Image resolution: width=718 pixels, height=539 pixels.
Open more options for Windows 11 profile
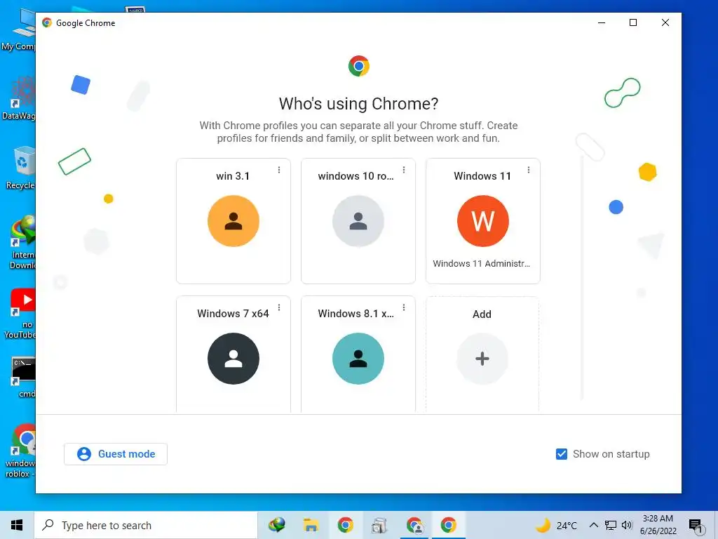[x=529, y=170]
